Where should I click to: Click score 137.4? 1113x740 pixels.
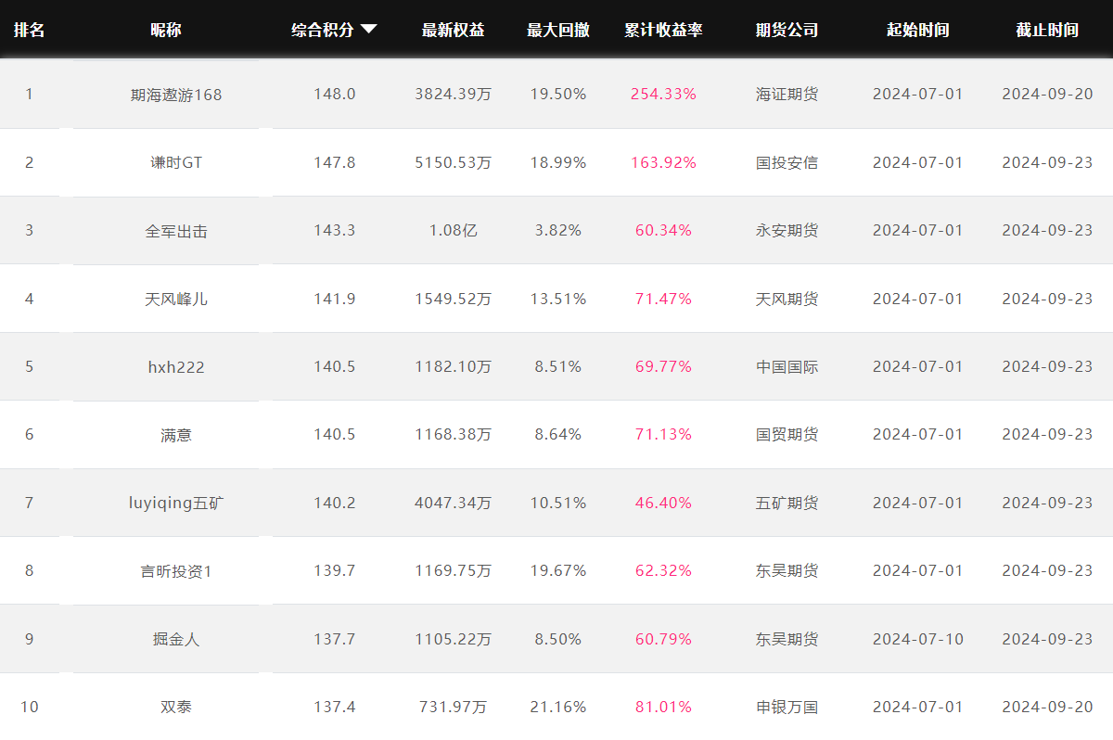pos(335,708)
